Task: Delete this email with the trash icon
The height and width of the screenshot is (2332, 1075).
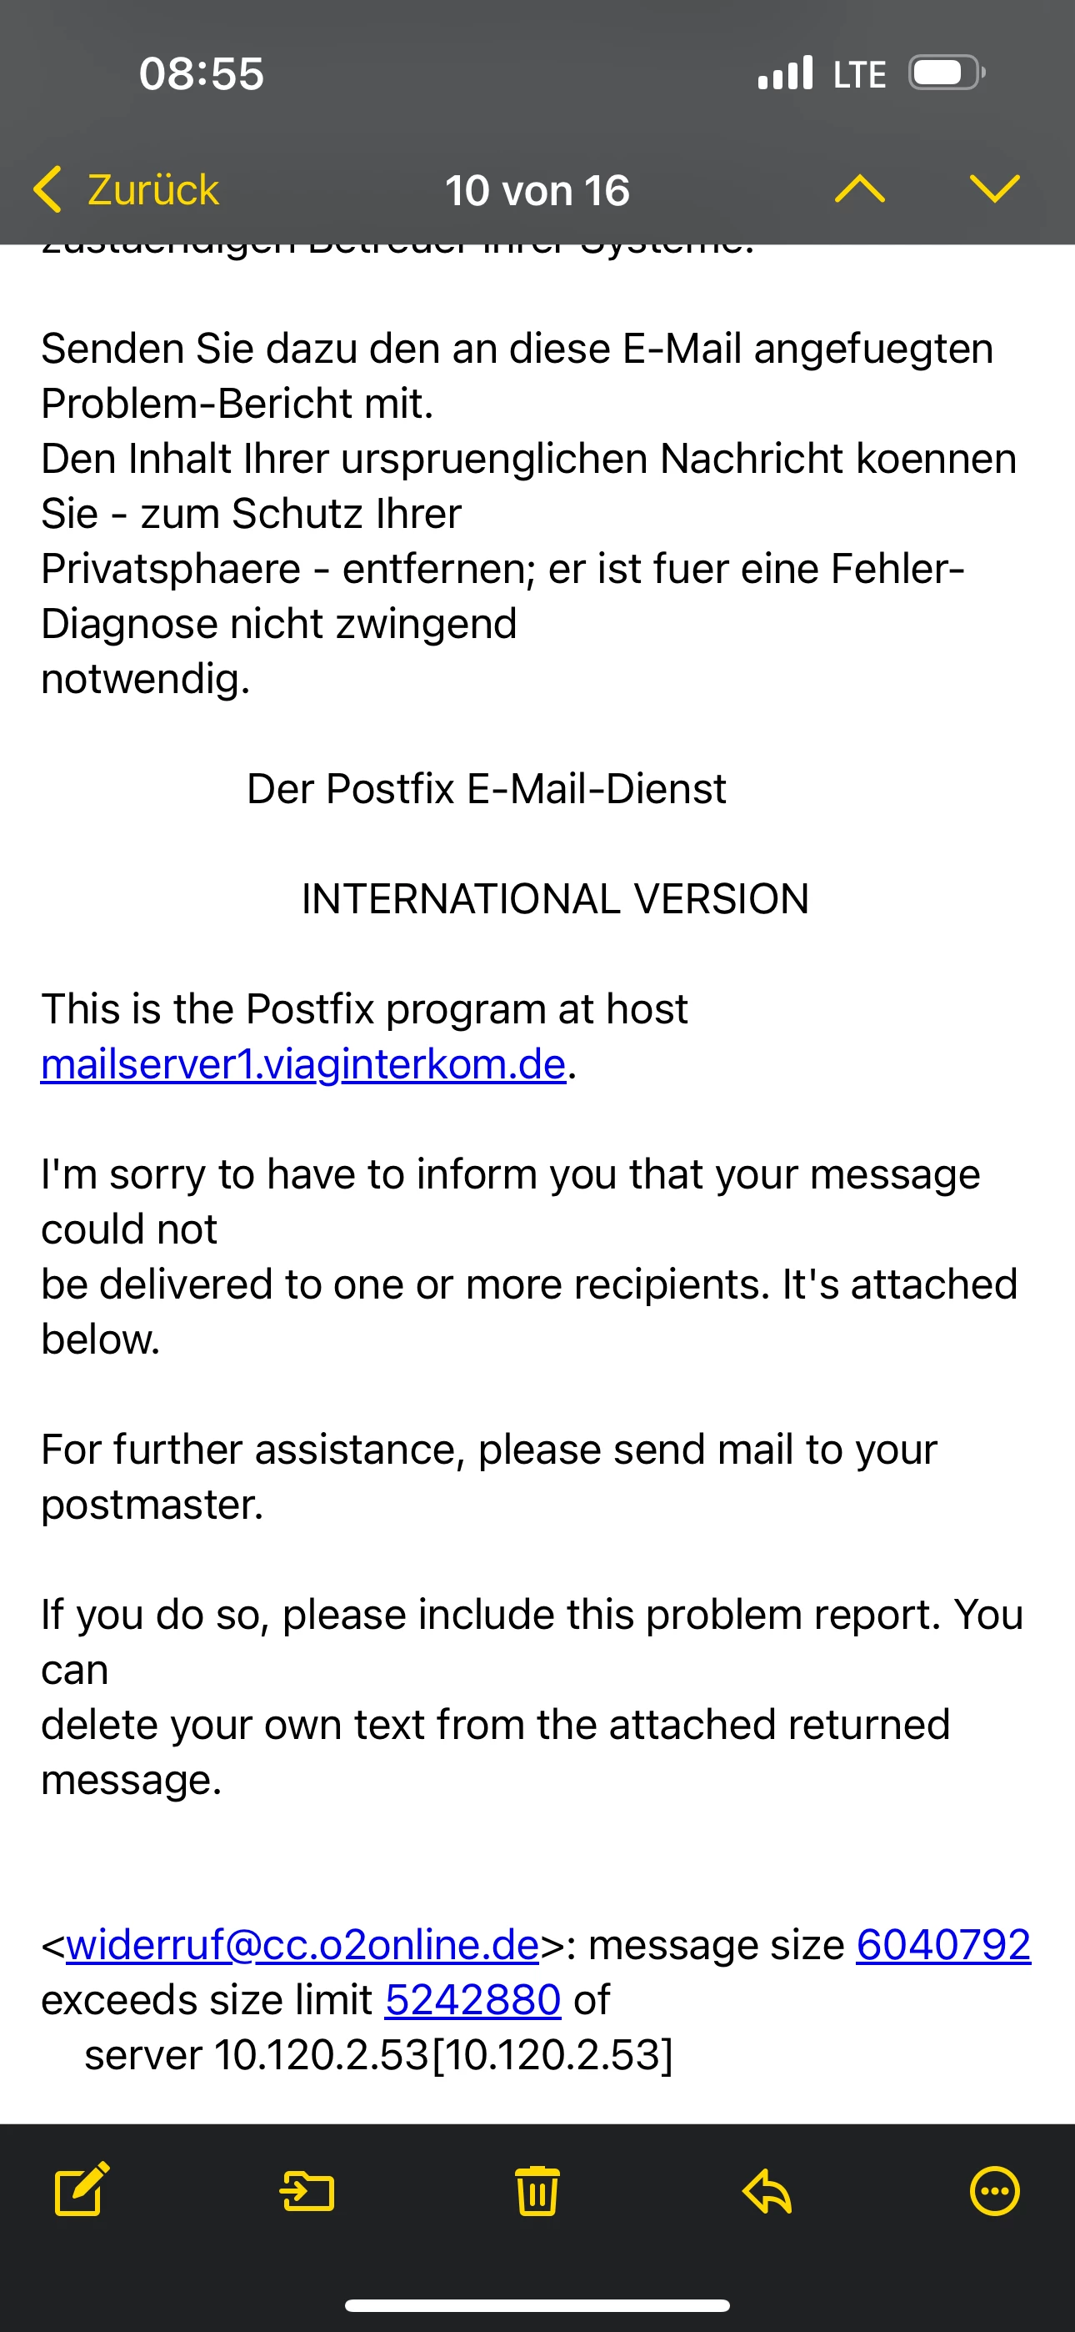Action: (537, 2191)
